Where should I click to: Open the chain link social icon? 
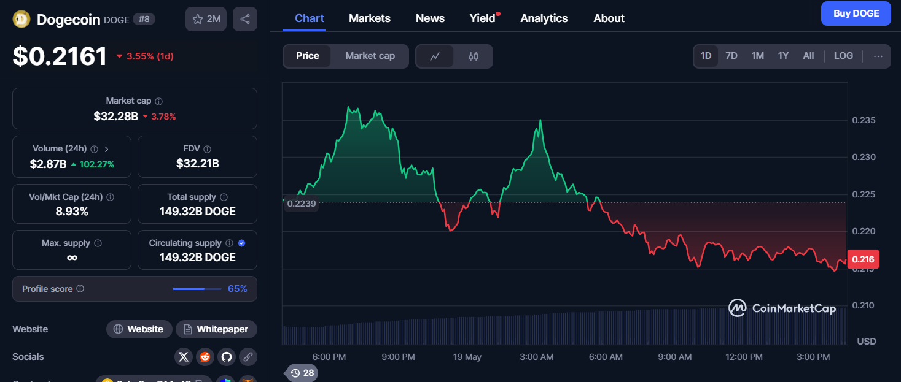tap(248, 356)
